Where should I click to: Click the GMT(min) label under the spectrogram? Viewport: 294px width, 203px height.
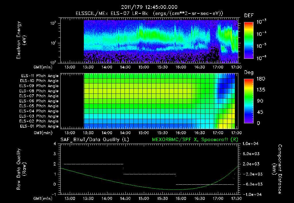(x=43, y=67)
